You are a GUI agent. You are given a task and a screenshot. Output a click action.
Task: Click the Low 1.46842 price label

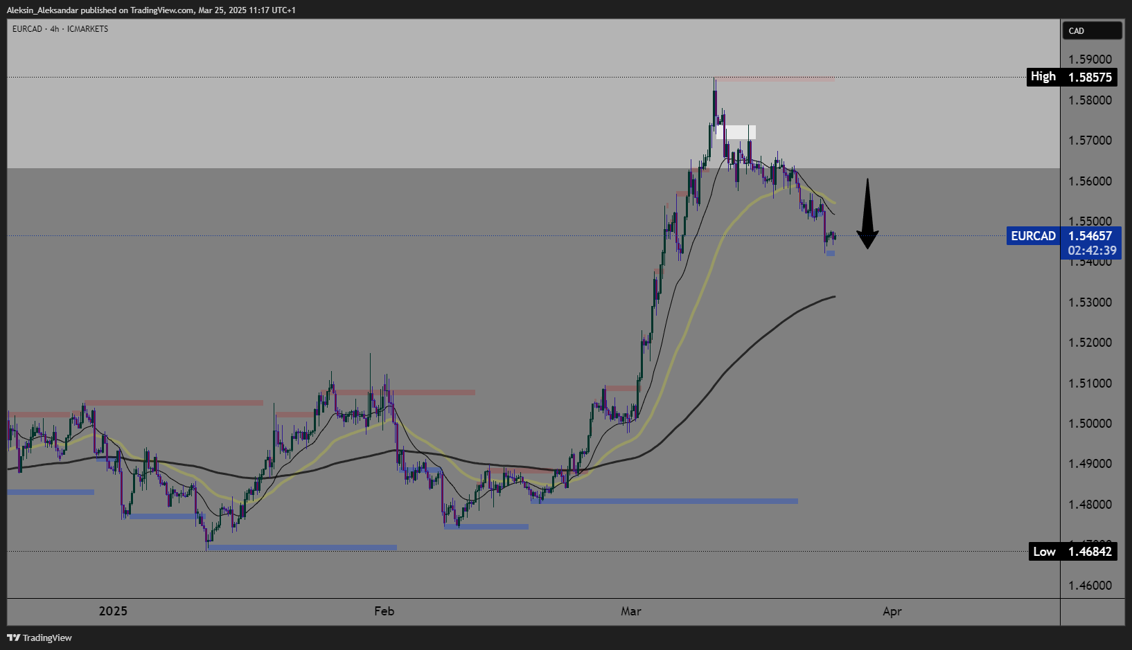coord(1072,552)
